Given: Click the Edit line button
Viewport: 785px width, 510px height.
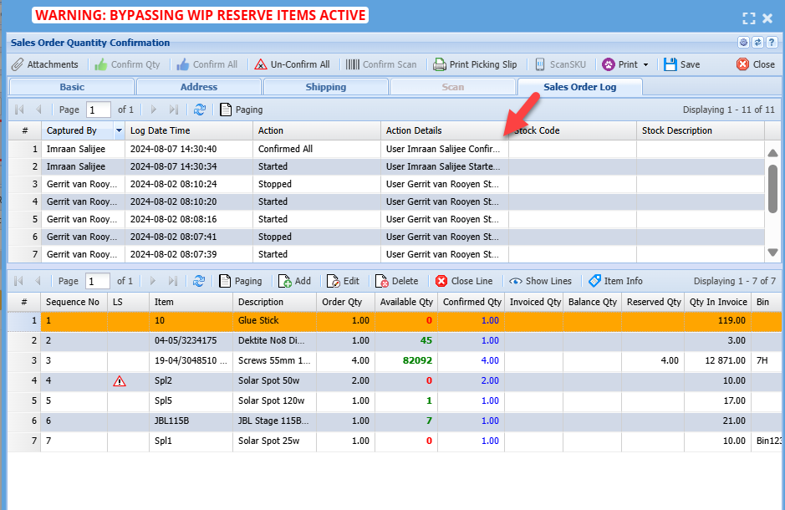Looking at the screenshot, I should [x=343, y=282].
